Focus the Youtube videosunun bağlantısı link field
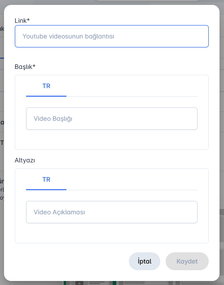224x285 pixels. (x=112, y=36)
